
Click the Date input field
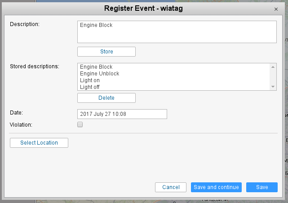(122, 114)
